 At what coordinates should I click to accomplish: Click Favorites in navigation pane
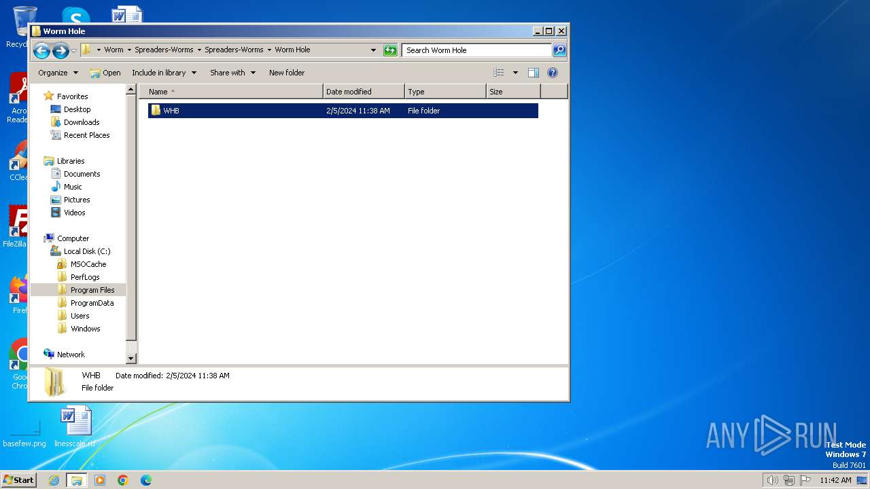72,96
